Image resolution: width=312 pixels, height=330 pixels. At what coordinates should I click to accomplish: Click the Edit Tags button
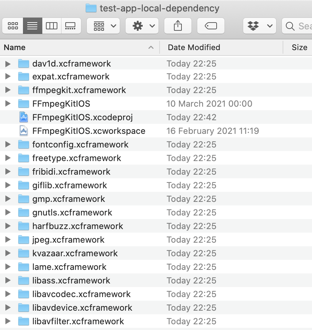pyautogui.click(x=211, y=26)
